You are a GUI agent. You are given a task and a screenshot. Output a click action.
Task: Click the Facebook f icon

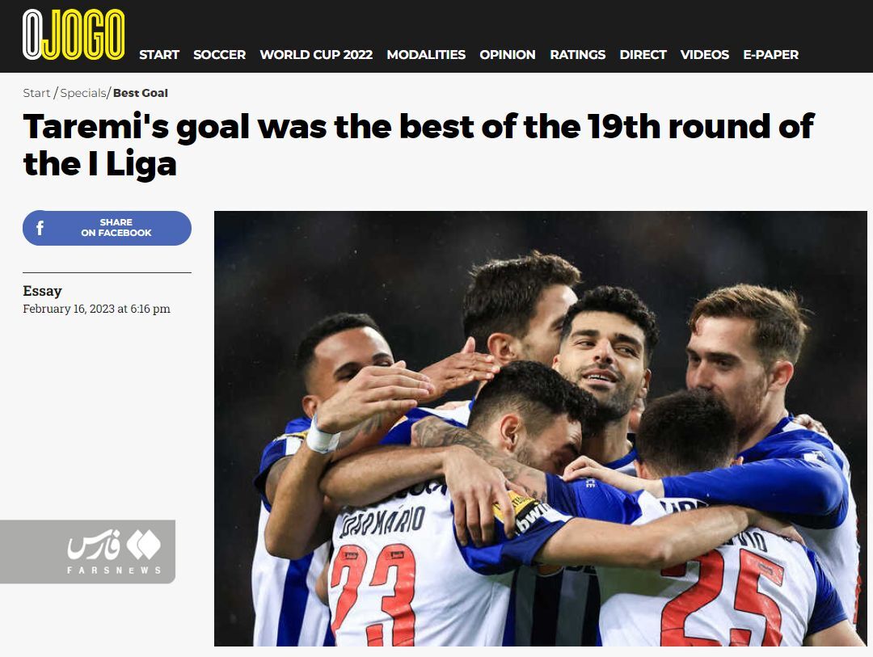coord(40,228)
